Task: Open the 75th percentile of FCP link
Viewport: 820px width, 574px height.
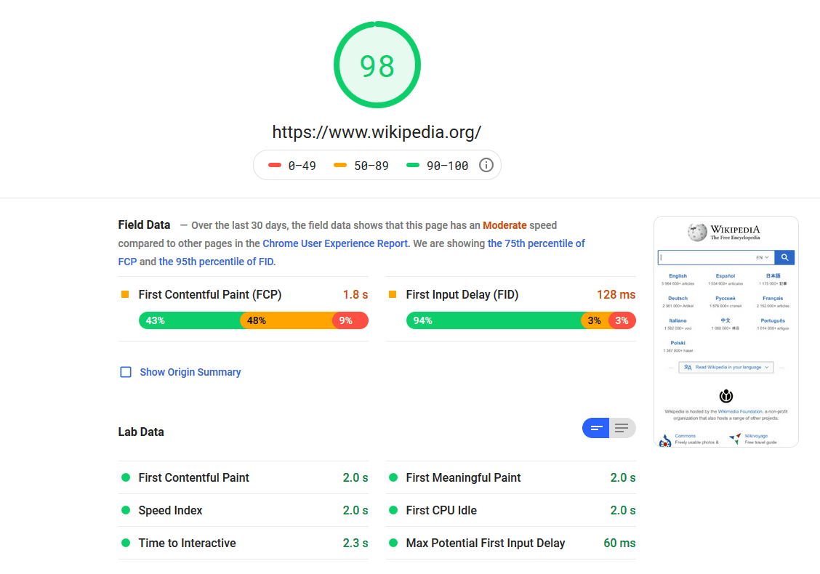Action: pos(536,243)
